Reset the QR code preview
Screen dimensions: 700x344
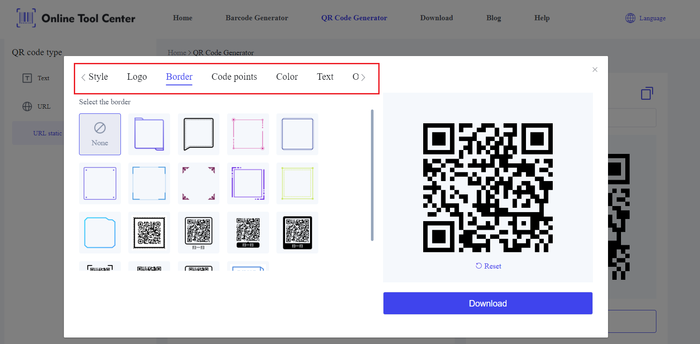[488, 266]
